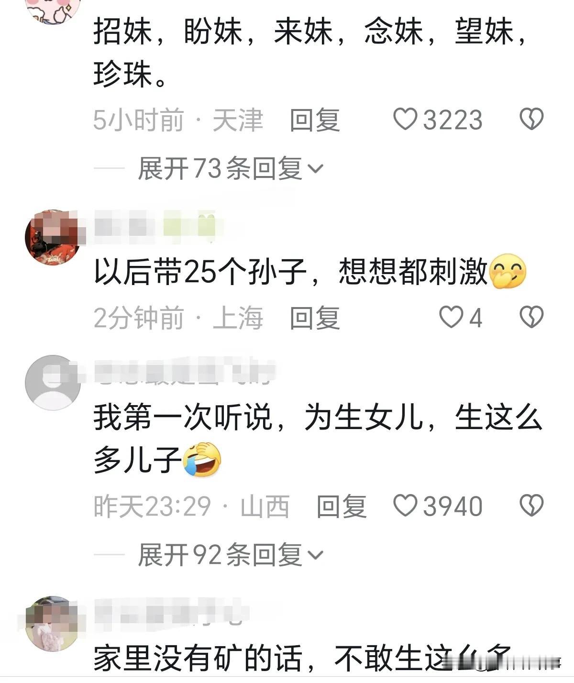
Task: Expand the 92 replies thread
Action: 231,555
